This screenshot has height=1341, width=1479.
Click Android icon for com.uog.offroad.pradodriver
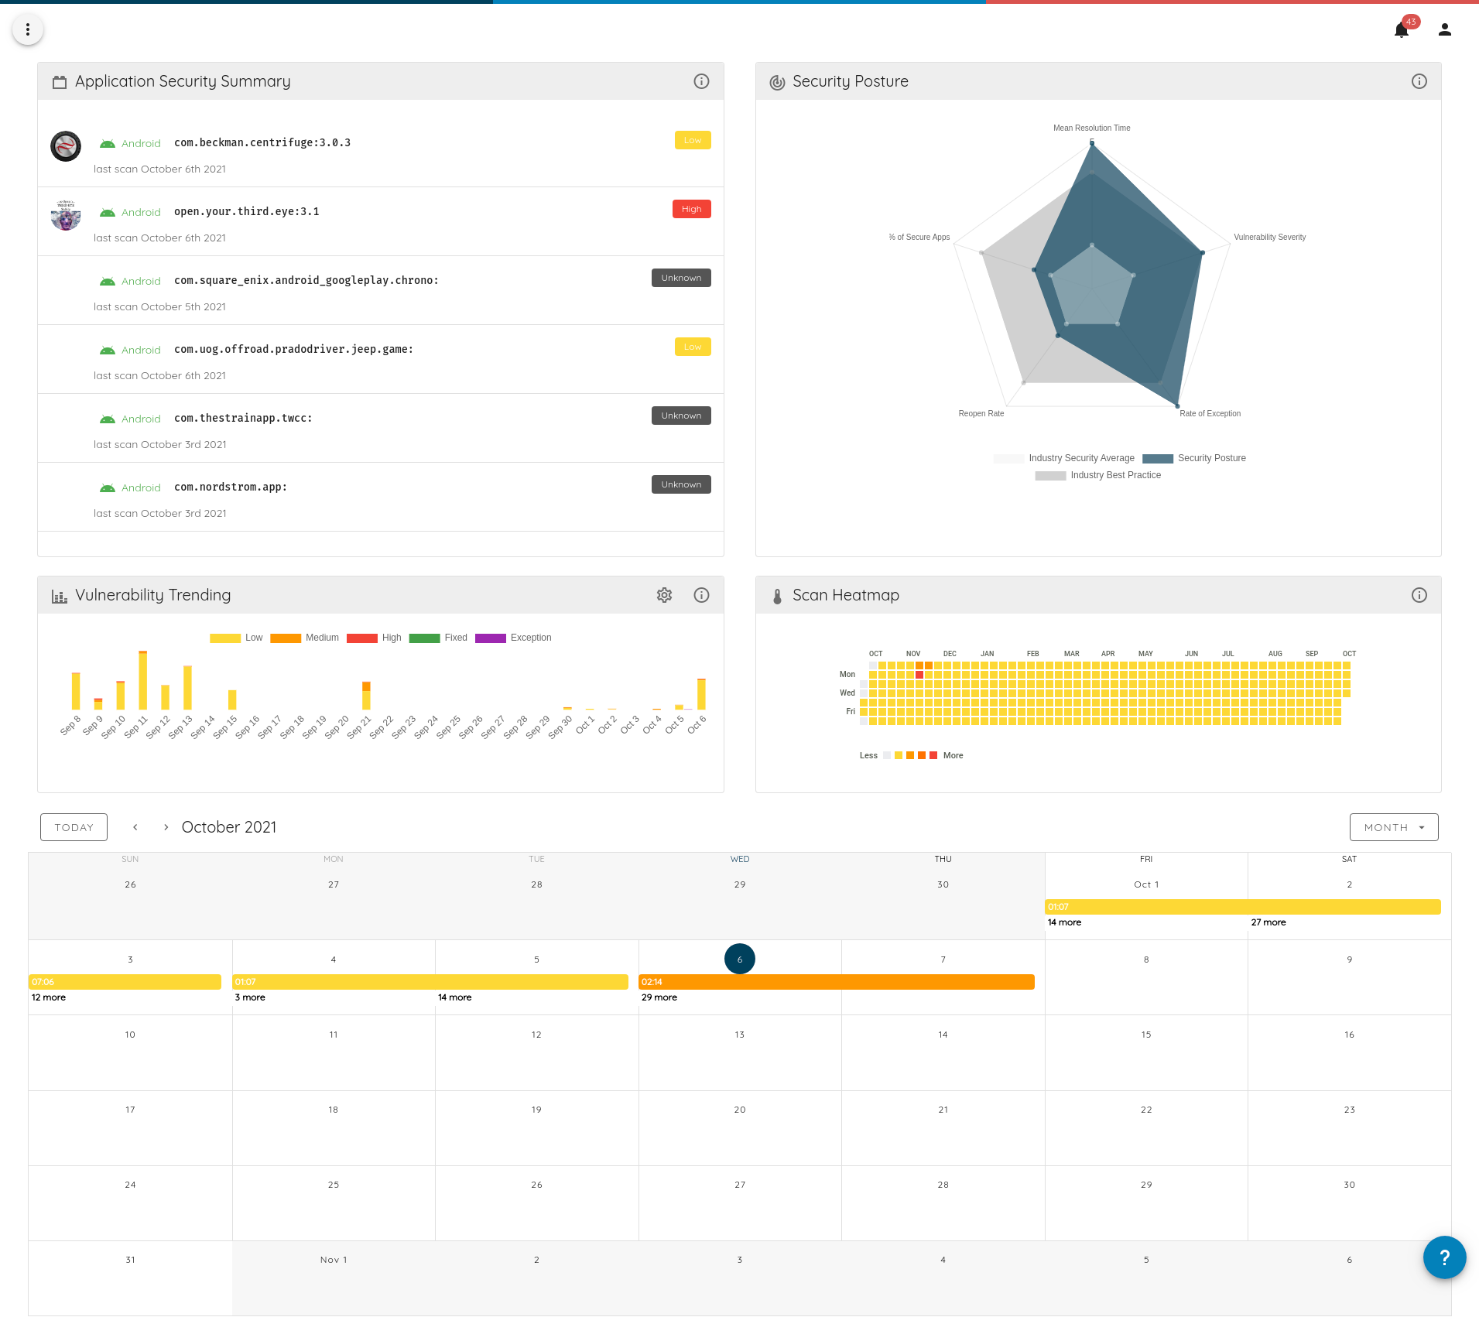[108, 351]
